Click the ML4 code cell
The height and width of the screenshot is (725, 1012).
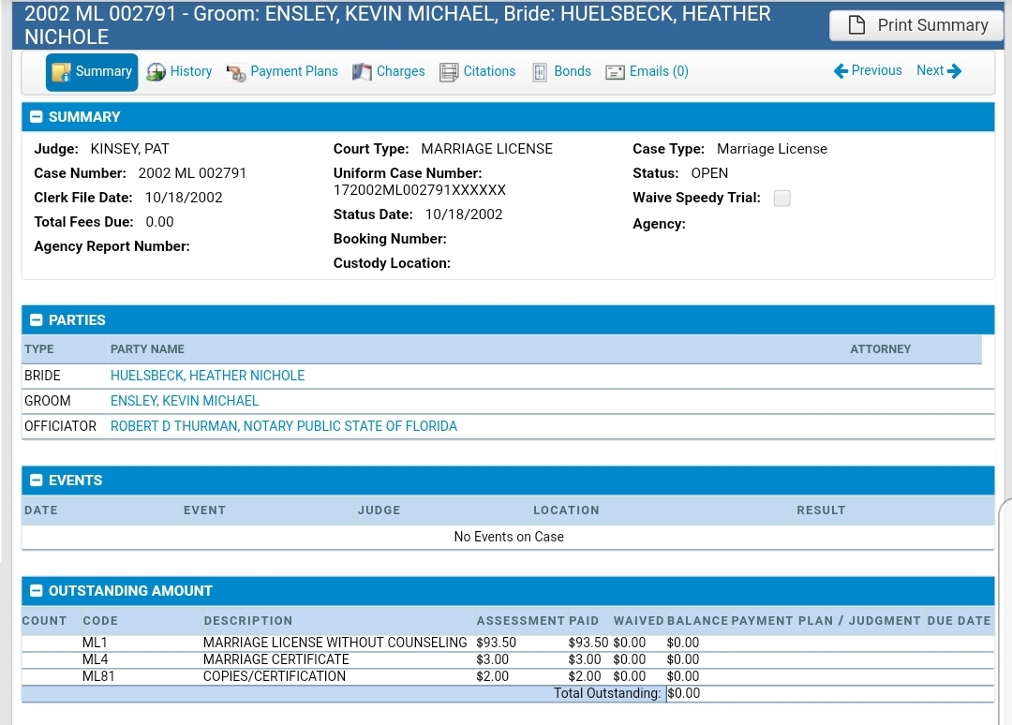pyautogui.click(x=95, y=659)
